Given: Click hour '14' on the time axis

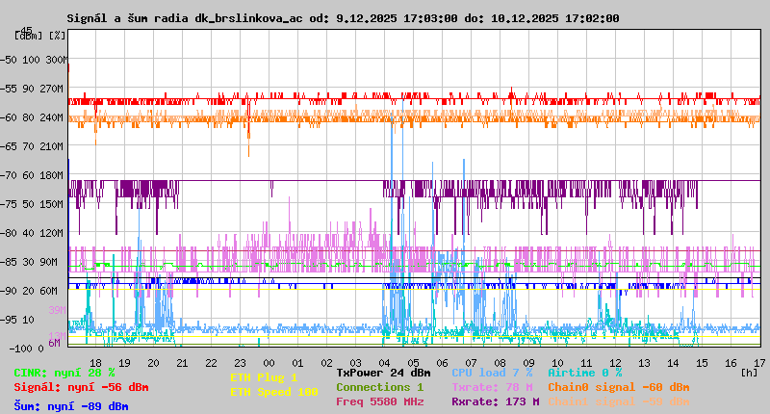Looking at the screenshot, I should (673, 363).
